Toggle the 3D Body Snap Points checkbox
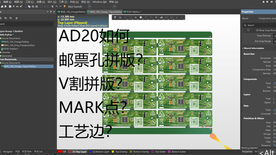Viewport: 276px width, 155px height. point(248,30)
